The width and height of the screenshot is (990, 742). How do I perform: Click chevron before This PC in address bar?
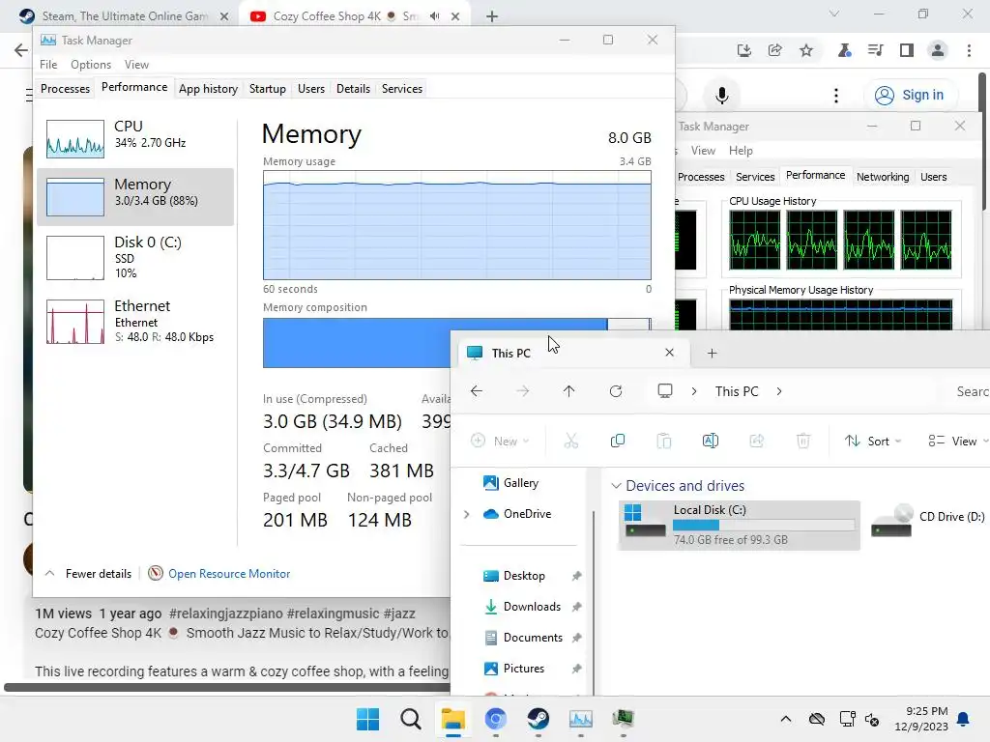[694, 391]
